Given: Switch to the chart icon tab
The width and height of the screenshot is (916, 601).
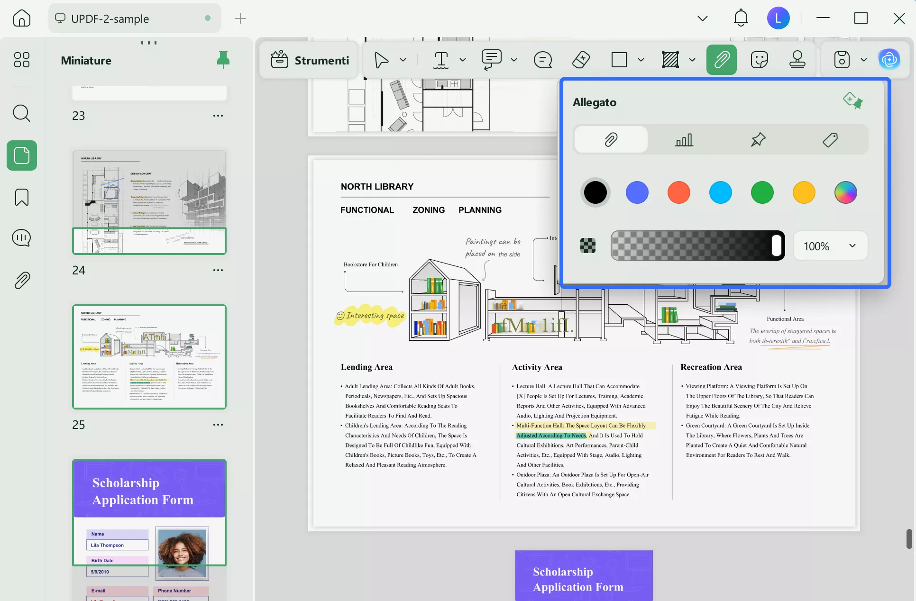Looking at the screenshot, I should [684, 140].
